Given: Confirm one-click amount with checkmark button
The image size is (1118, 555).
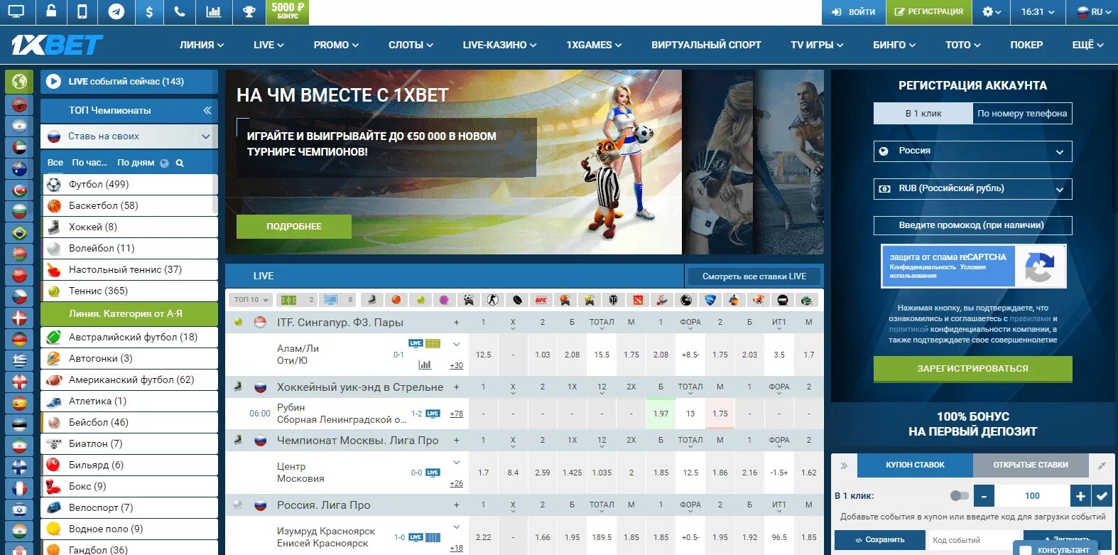Looking at the screenshot, I should coord(1102,495).
